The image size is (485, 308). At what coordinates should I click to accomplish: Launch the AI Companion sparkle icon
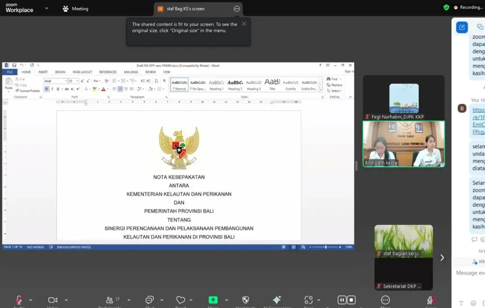277,300
